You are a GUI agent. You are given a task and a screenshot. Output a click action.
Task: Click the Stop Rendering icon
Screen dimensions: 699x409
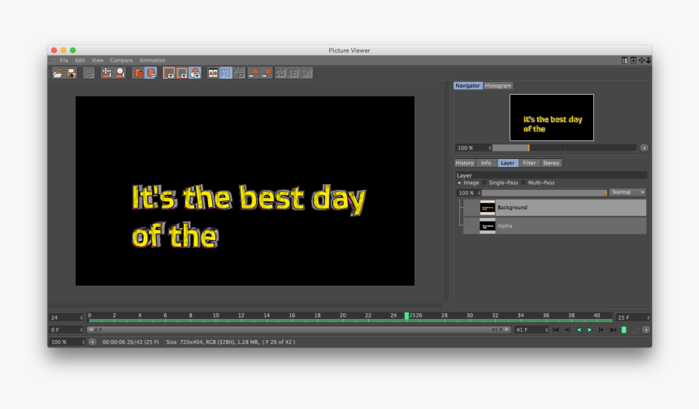89,73
